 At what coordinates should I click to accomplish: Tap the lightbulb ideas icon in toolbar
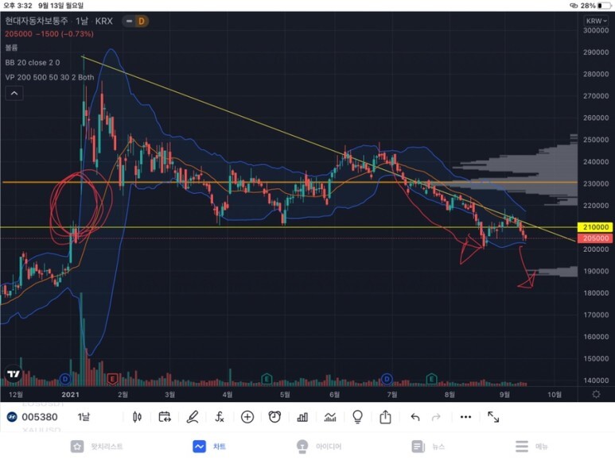[x=358, y=417]
